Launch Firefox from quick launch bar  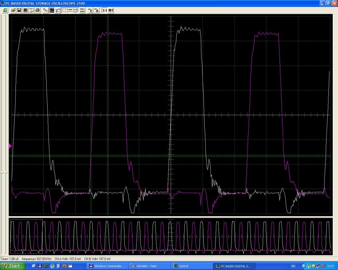coord(64,266)
